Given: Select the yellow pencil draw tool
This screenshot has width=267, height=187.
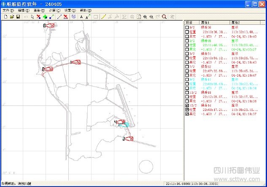Looking at the screenshot, I should [103, 17].
